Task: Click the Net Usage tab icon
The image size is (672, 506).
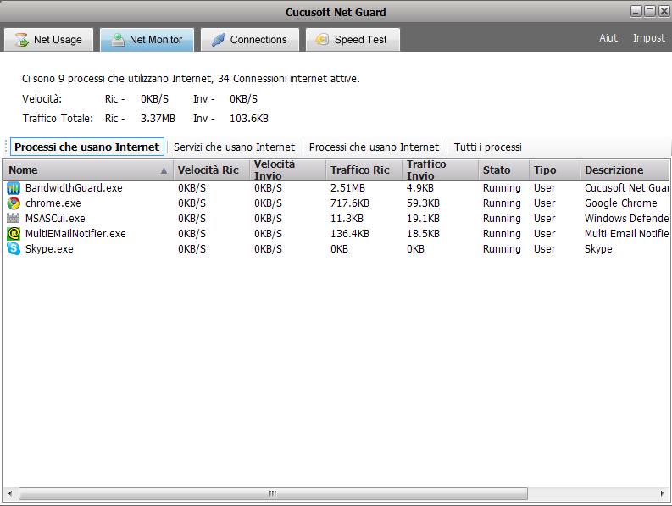Action: tap(21, 40)
